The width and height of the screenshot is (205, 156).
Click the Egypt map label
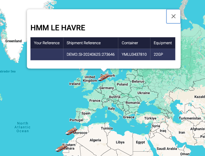point(140,142)
